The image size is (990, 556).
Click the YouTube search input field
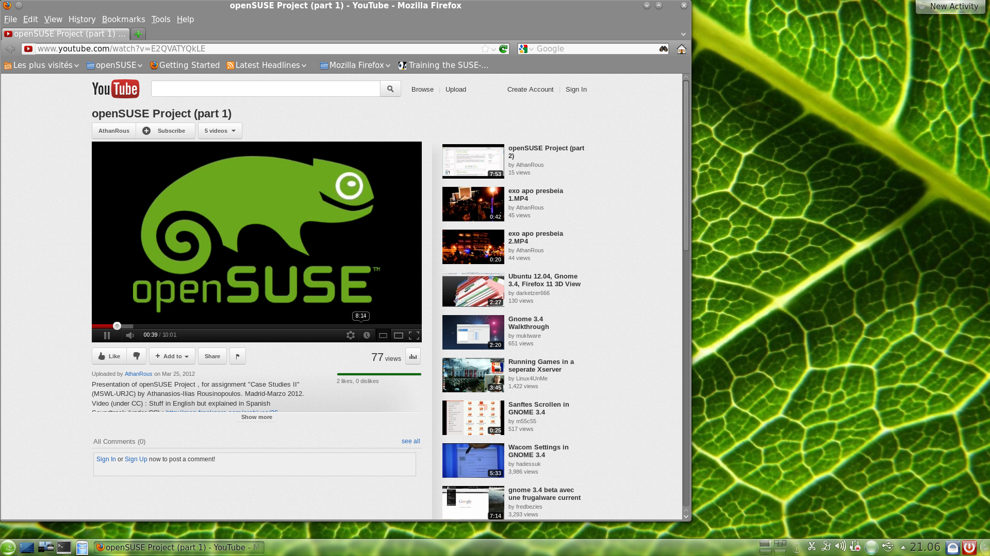click(x=266, y=89)
